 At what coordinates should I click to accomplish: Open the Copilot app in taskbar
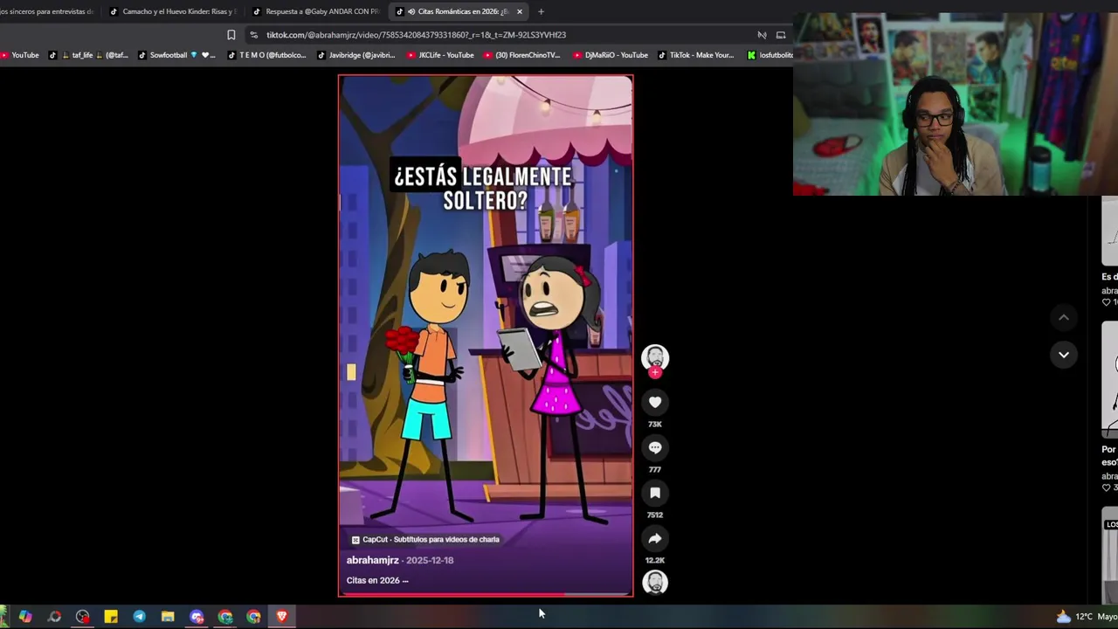(x=25, y=617)
